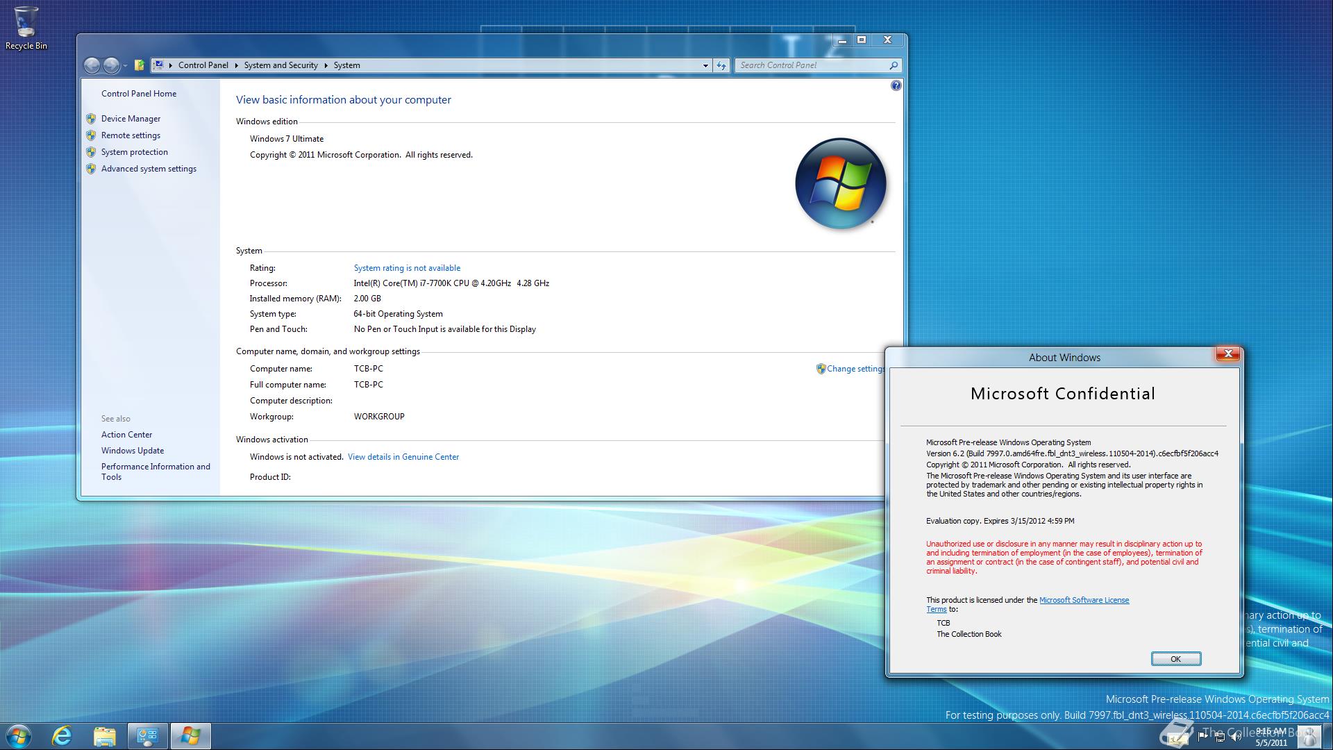
Task: Select the System breadcrumb item
Action: (346, 65)
